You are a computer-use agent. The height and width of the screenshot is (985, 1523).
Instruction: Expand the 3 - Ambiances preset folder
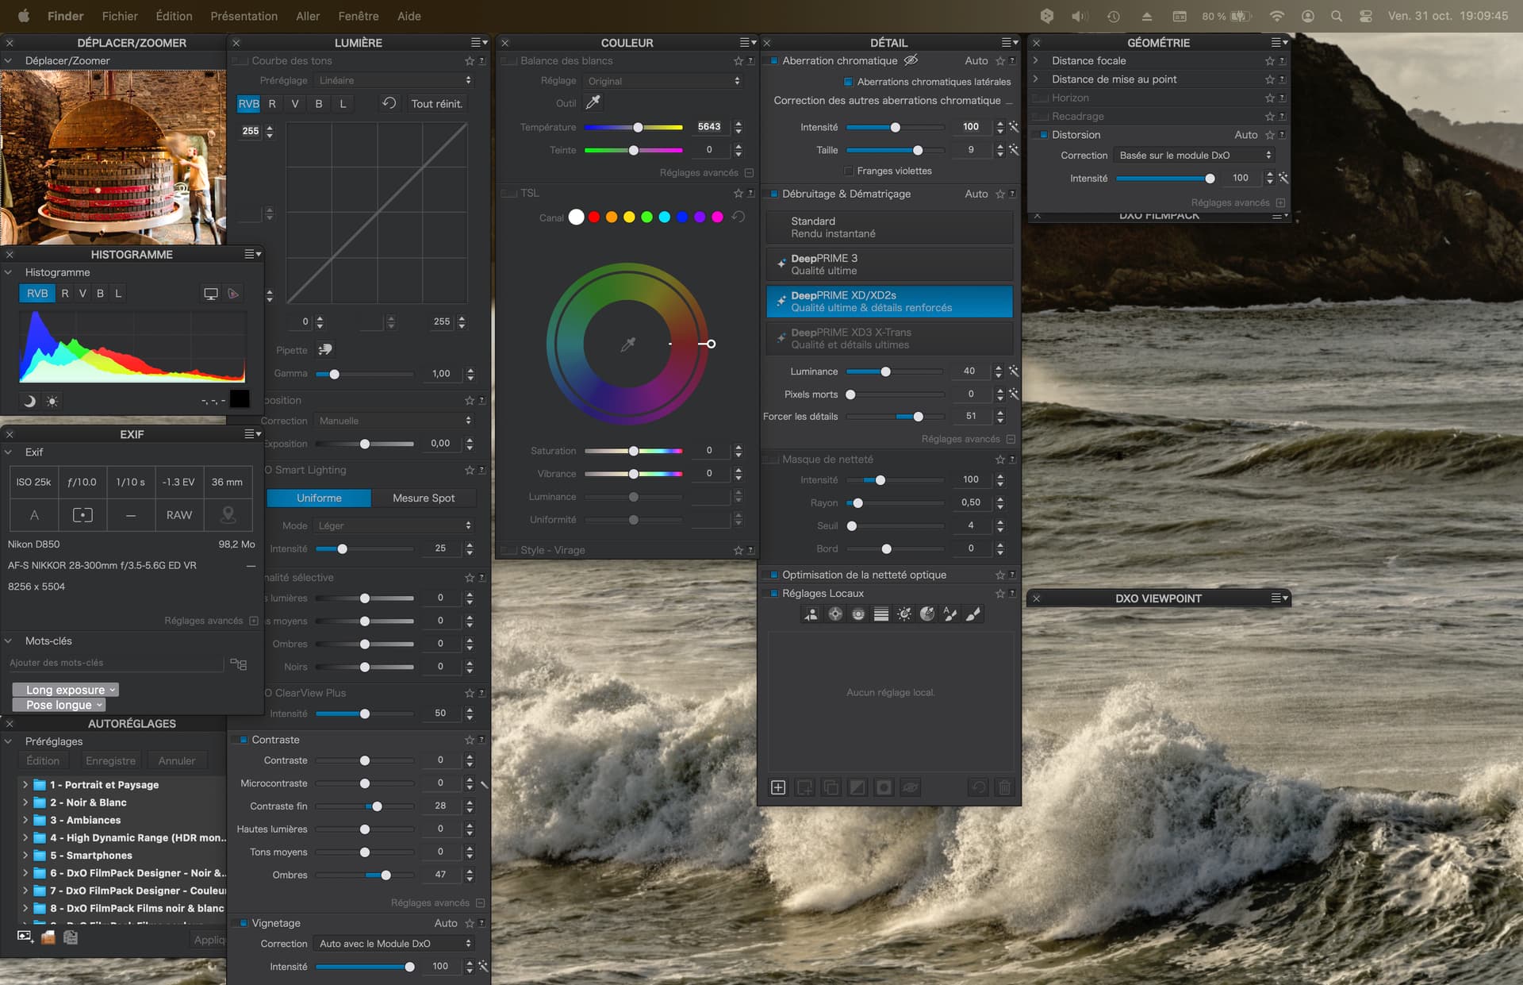pos(25,820)
